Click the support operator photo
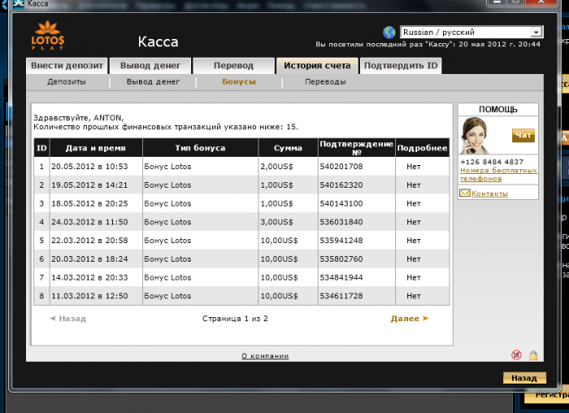Screen dimensions: 569x413 (x=475, y=136)
